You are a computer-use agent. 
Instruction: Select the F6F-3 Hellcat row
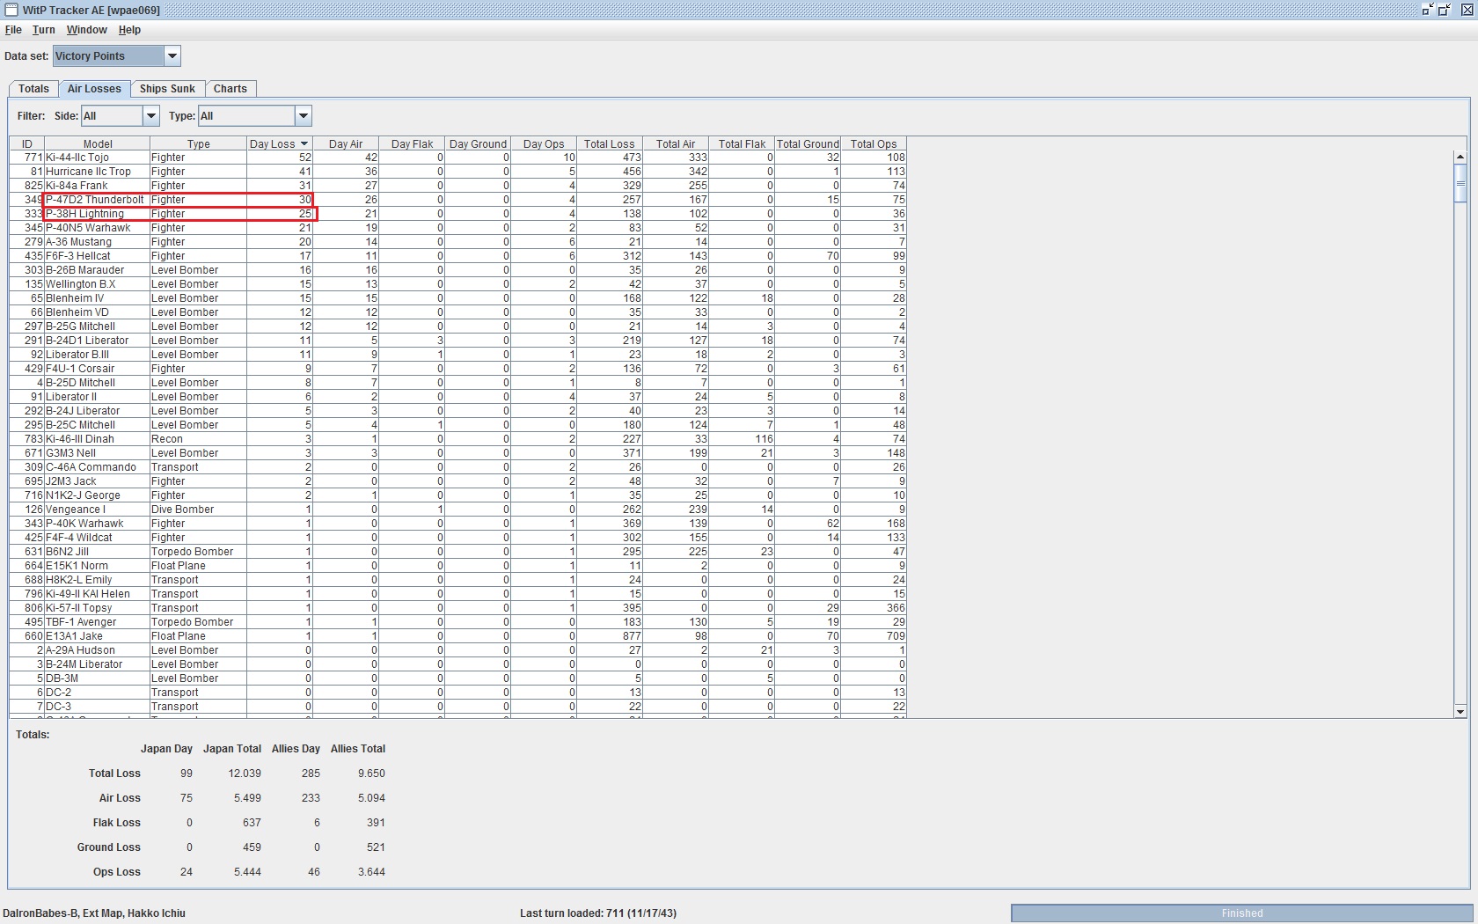(x=457, y=256)
